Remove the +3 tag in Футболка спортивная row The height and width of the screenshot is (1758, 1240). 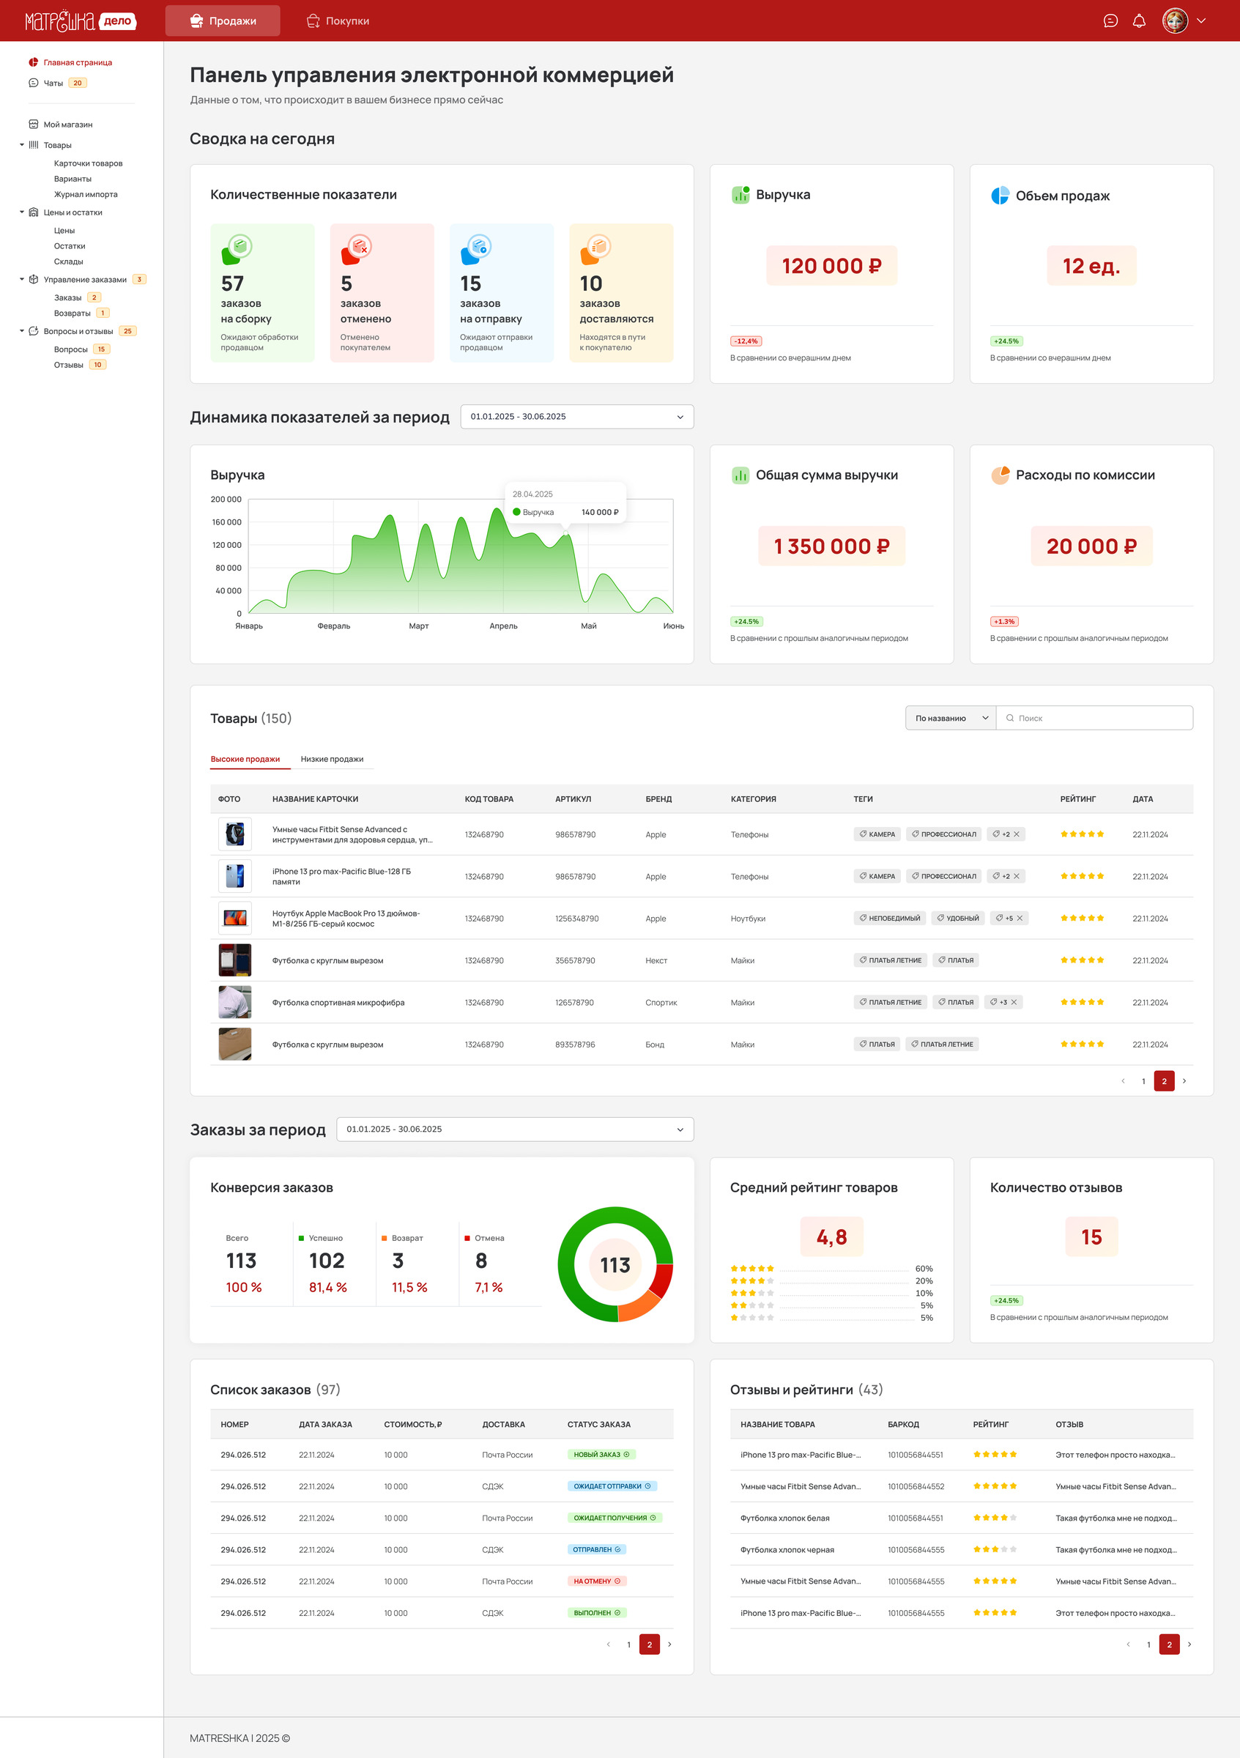tap(1014, 1002)
